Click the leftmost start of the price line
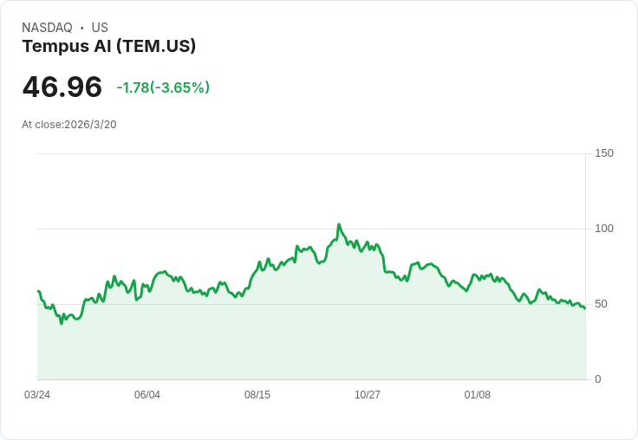Viewport: 638px width, 440px height. click(38, 291)
